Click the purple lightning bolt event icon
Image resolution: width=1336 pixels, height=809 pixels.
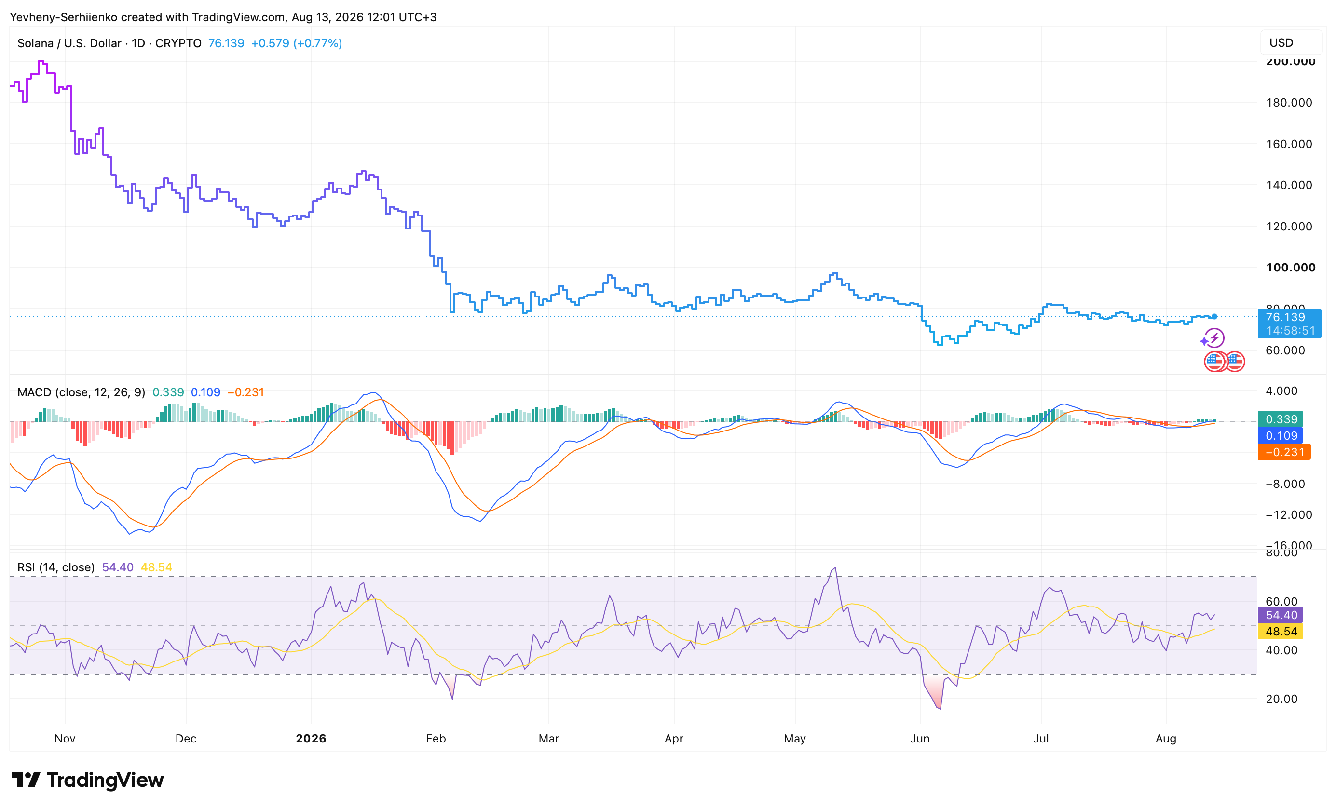[x=1214, y=338]
